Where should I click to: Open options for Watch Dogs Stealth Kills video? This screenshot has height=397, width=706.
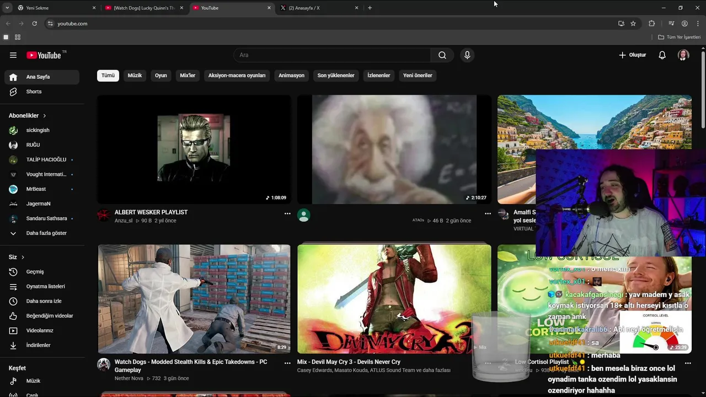[287, 363]
